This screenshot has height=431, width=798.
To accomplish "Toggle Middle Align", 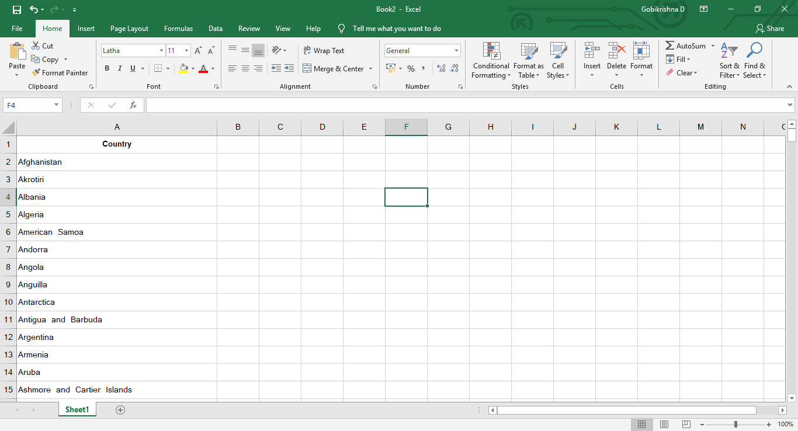I will click(x=245, y=50).
